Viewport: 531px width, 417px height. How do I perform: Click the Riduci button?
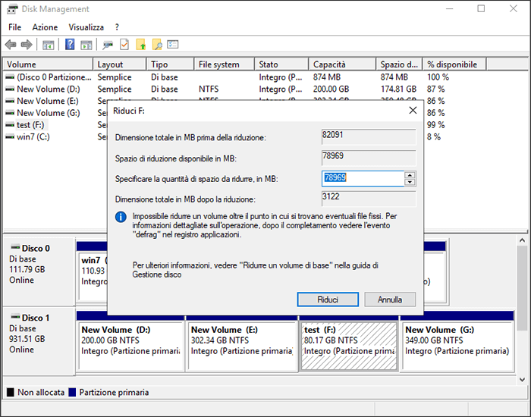328,299
